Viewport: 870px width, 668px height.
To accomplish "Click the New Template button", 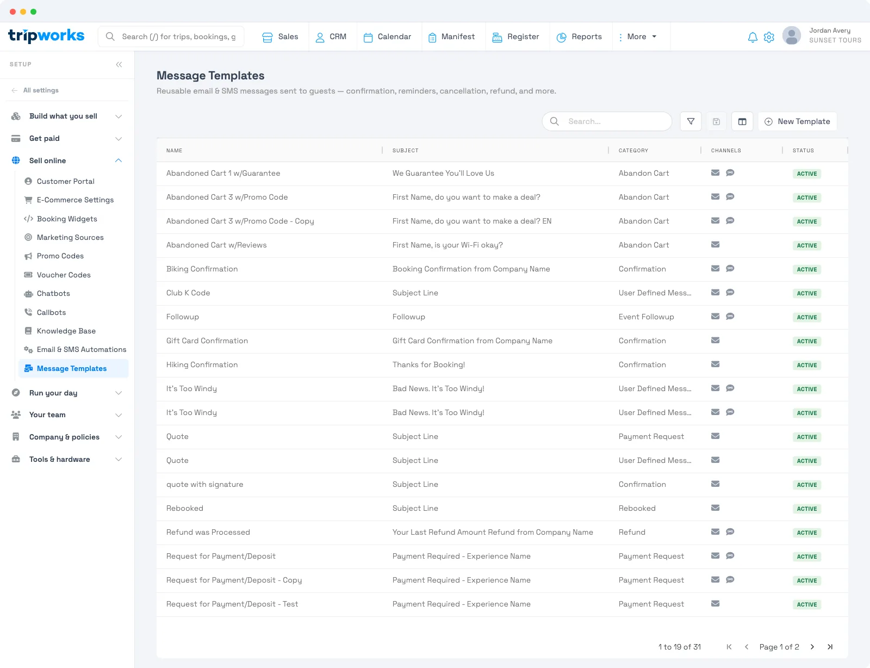I will coord(797,121).
